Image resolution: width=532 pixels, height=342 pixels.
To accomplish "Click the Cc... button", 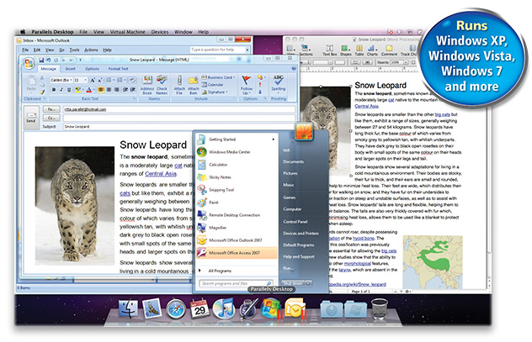I will [51, 118].
